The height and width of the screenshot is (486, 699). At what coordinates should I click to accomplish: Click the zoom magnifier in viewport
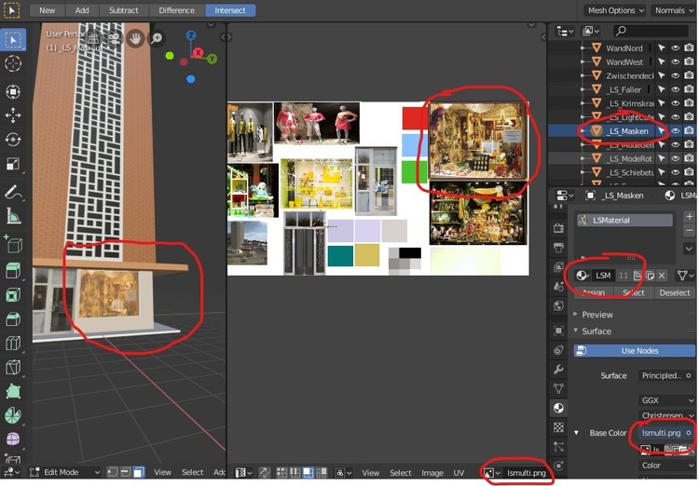(x=156, y=38)
